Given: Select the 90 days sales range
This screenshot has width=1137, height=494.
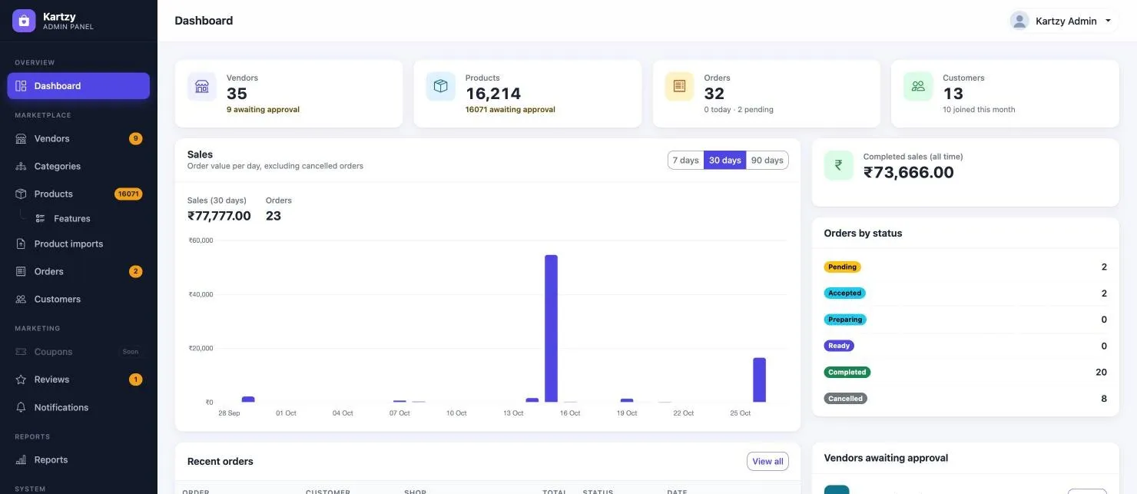Looking at the screenshot, I should 767,160.
